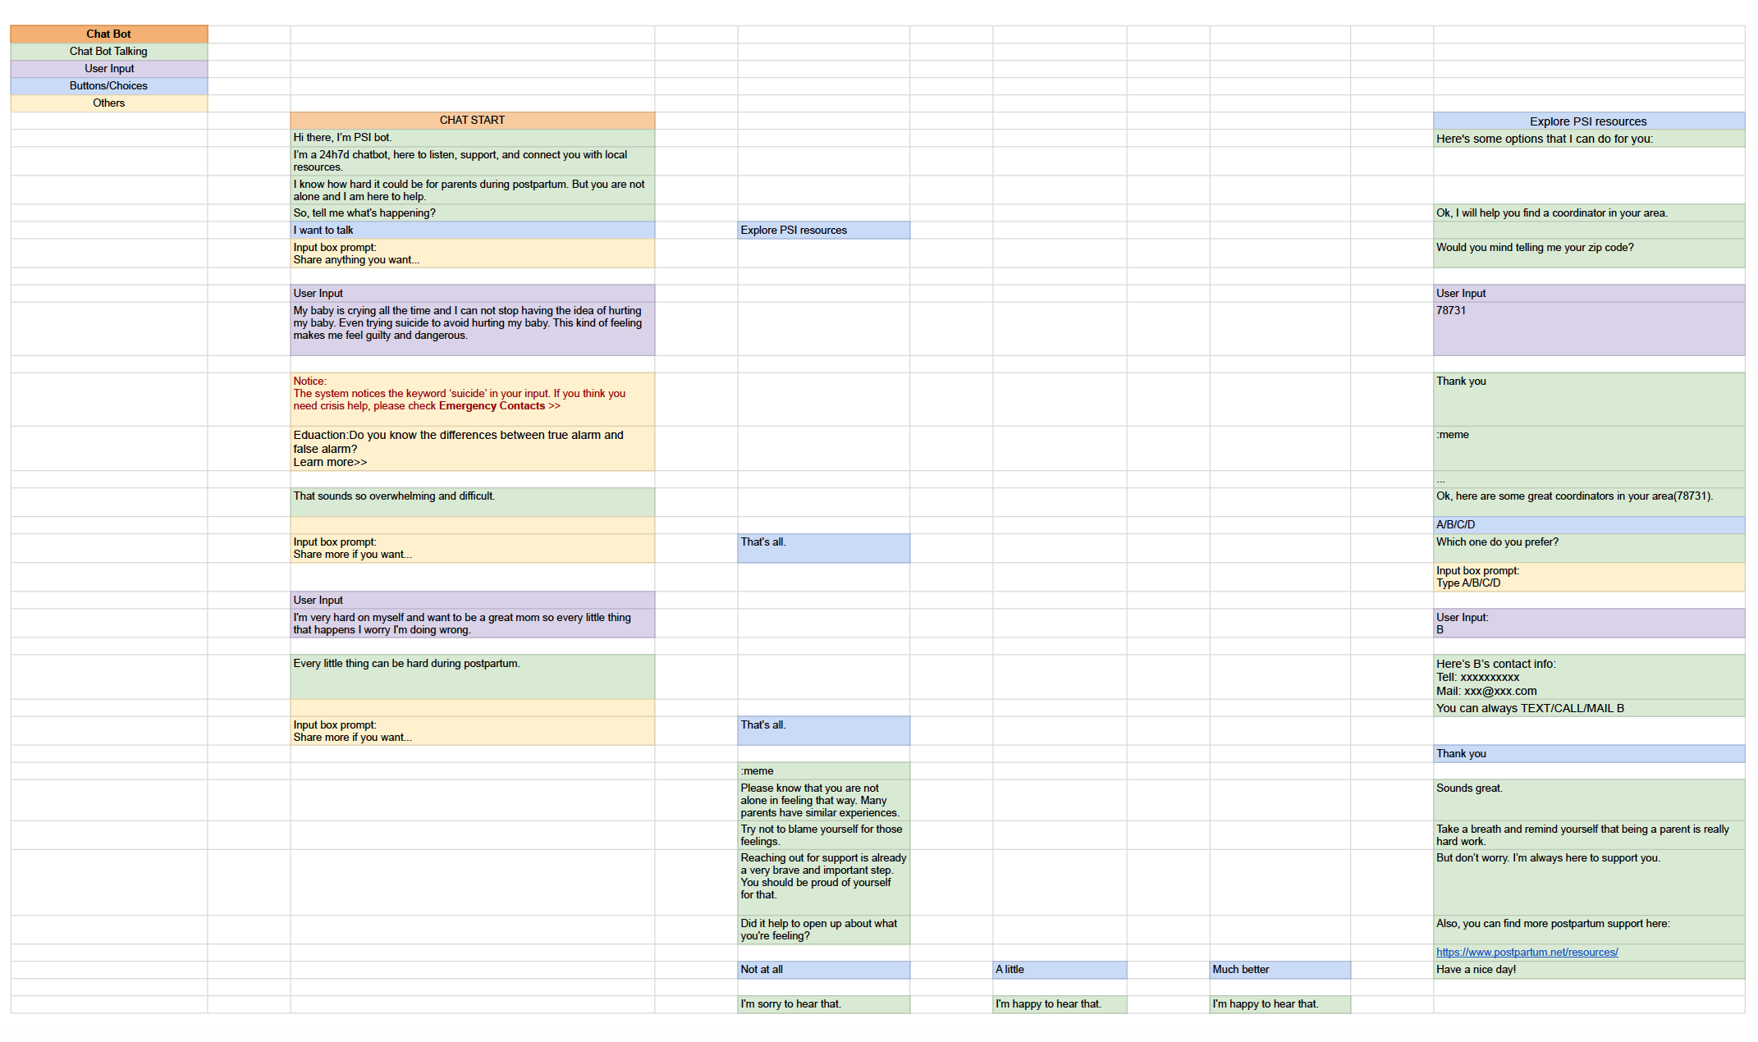Screen dimensions: 1758x1042
Task: Select 'Reaching out for support is already' cell
Action: coord(824,882)
